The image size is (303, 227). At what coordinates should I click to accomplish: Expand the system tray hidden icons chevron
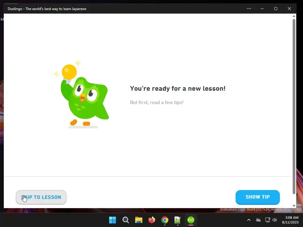tap(249, 220)
